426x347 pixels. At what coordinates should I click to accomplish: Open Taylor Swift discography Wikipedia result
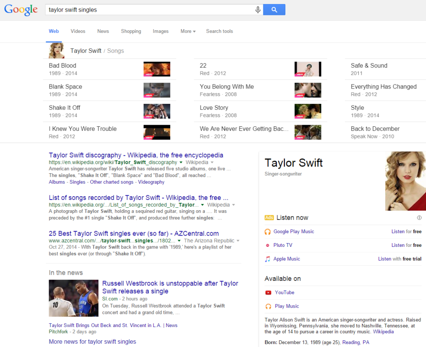[x=136, y=155]
